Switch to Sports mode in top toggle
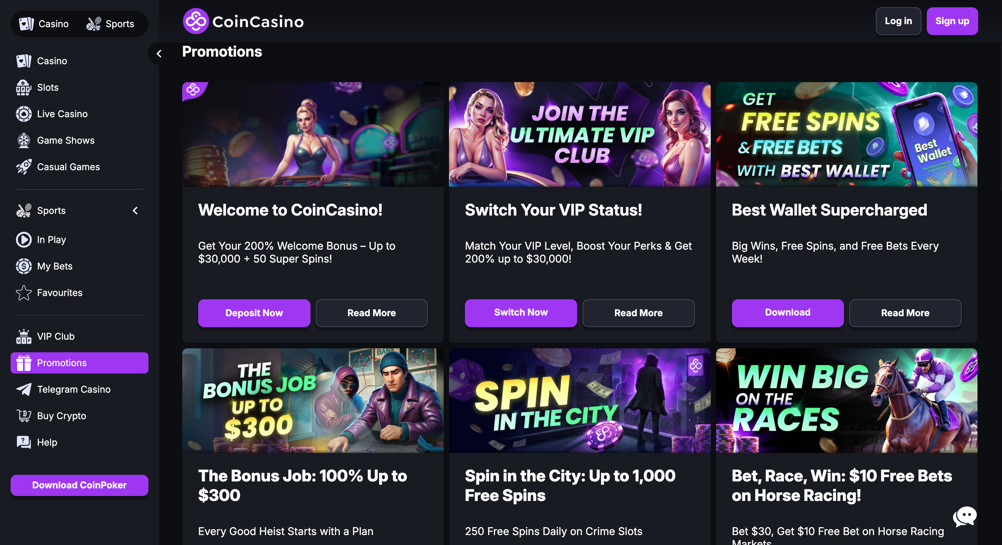The height and width of the screenshot is (545, 1002). [x=110, y=24]
